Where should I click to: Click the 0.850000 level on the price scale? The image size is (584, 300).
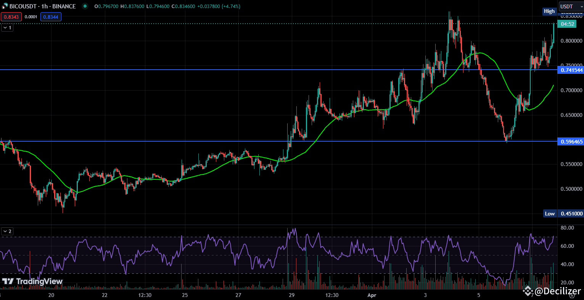click(x=572, y=16)
